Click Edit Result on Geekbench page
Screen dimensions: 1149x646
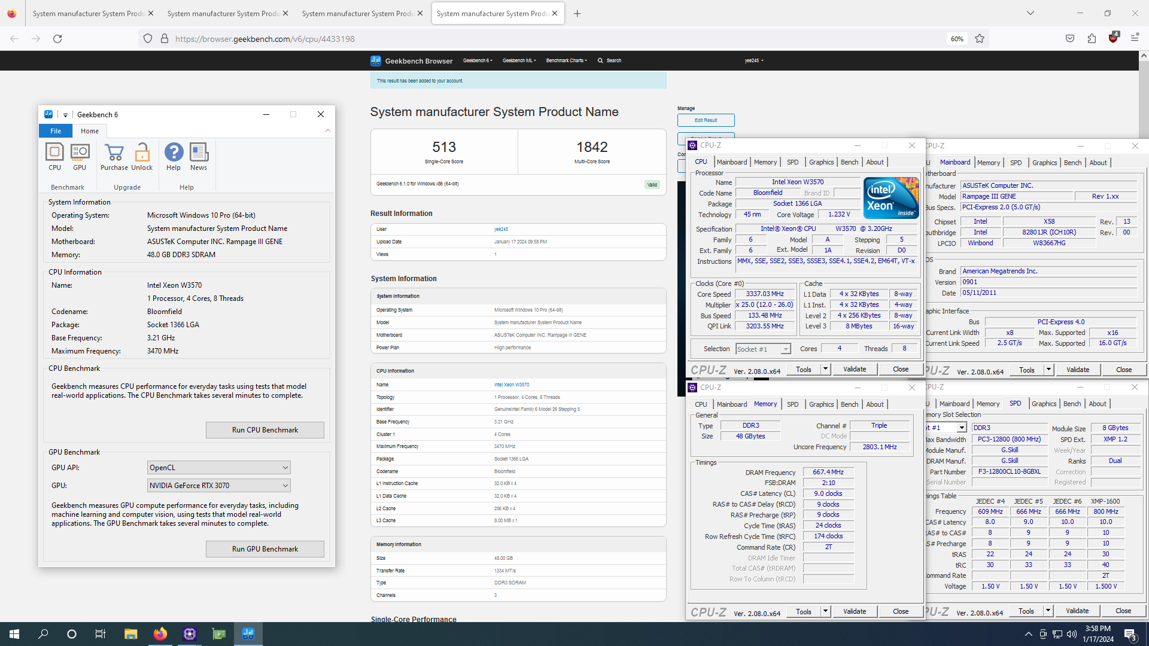(706, 120)
